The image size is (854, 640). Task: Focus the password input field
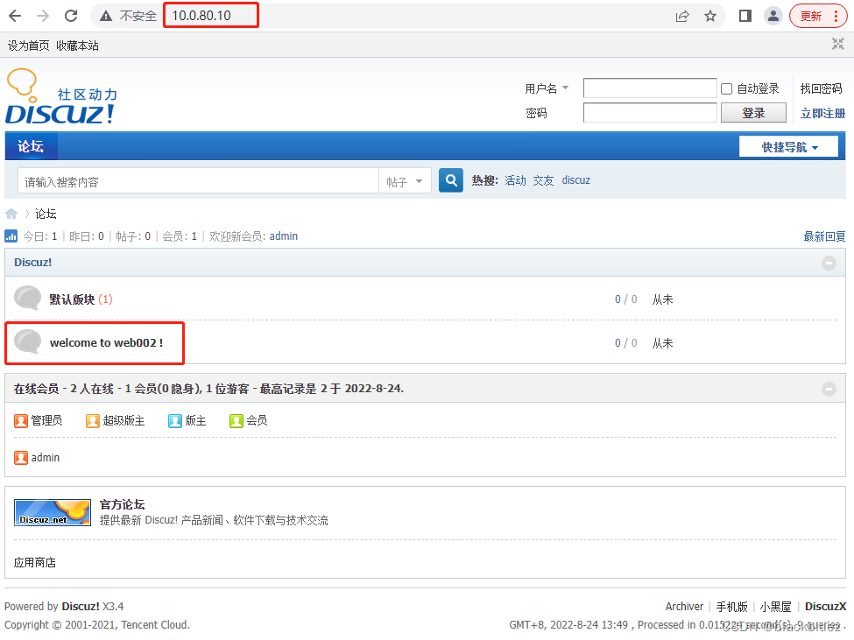650,113
